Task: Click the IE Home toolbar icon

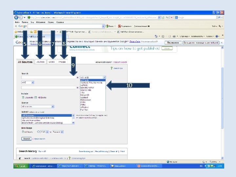Action: click(156, 36)
